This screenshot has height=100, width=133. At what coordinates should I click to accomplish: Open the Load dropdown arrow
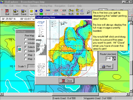pyautogui.click(x=18, y=11)
